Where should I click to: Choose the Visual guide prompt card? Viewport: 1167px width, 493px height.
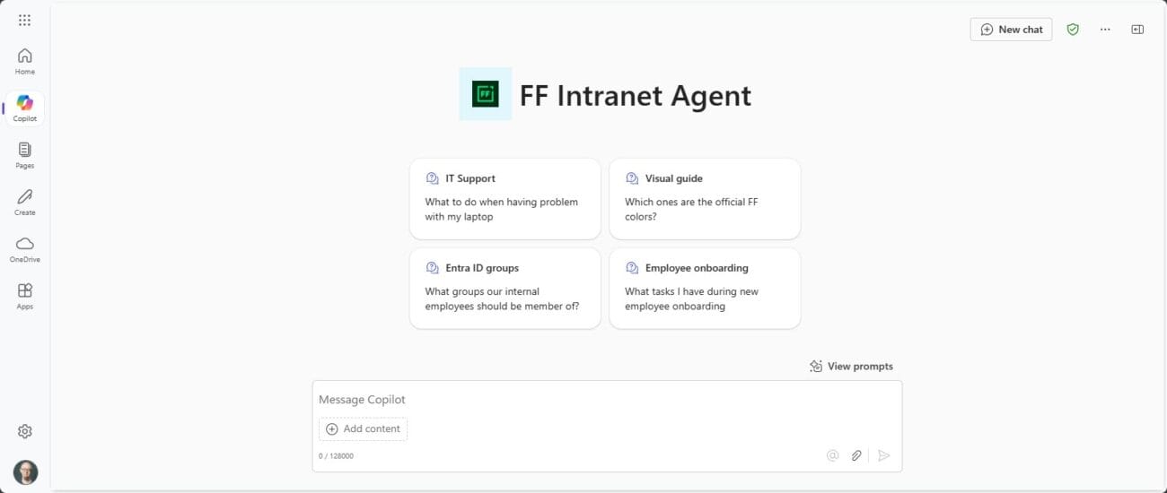705,199
